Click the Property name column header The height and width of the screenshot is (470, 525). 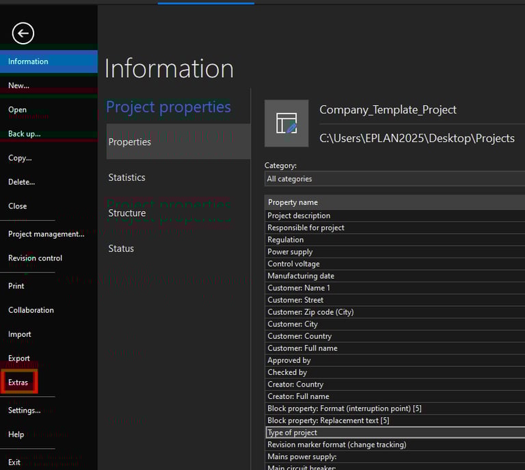[x=394, y=202]
